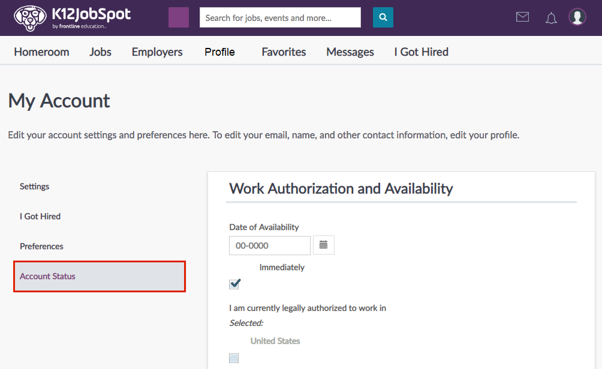
Task: Enable the United States work authorization checkbox
Action: point(234,358)
